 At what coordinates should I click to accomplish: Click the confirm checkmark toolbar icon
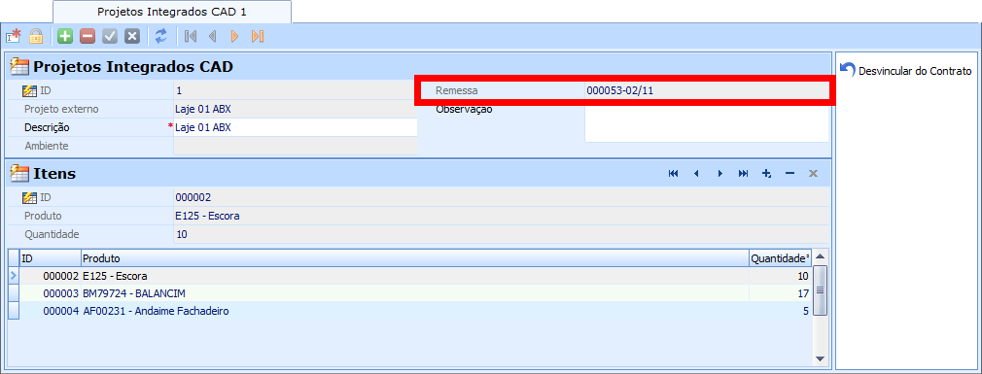(x=110, y=36)
